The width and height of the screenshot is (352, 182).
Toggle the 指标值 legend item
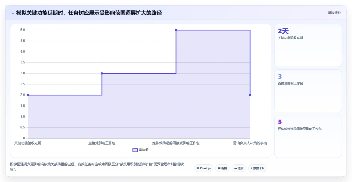coord(141,150)
